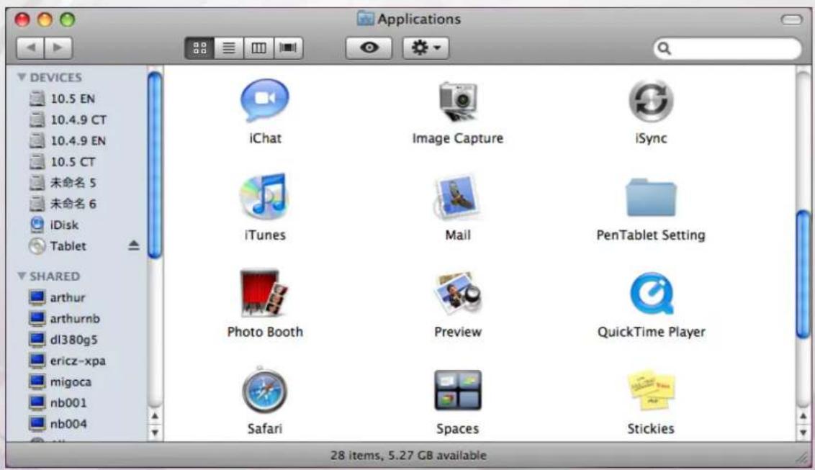Switch to Cover Flow view
The height and width of the screenshot is (470, 815).
click(288, 48)
